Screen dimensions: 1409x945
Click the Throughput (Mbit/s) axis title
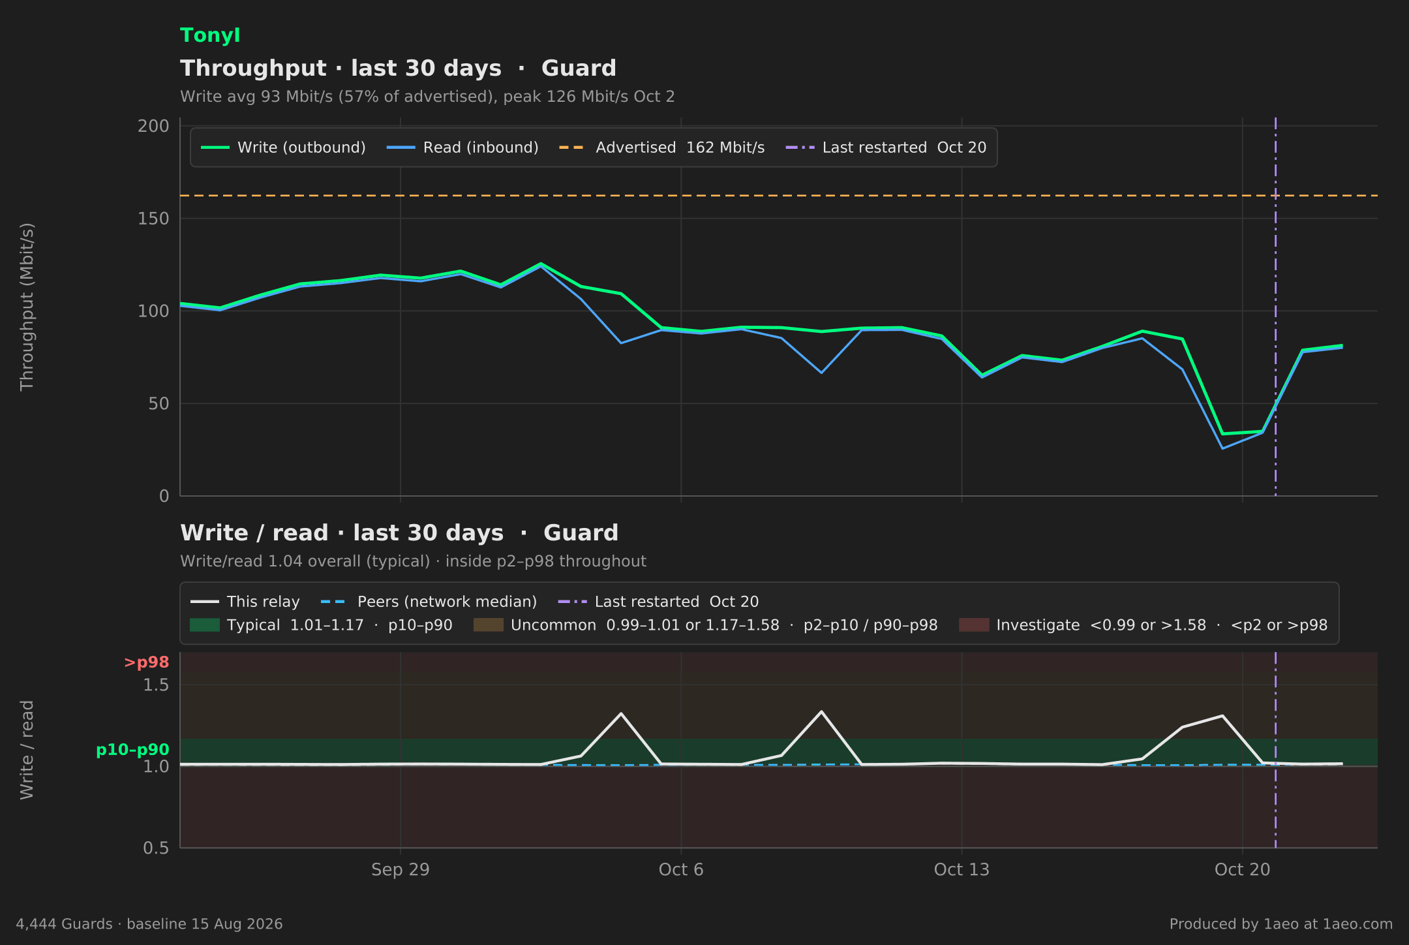click(27, 307)
